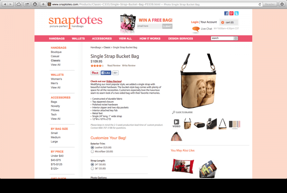Click the Safari reload page icon

tap(259, 4)
